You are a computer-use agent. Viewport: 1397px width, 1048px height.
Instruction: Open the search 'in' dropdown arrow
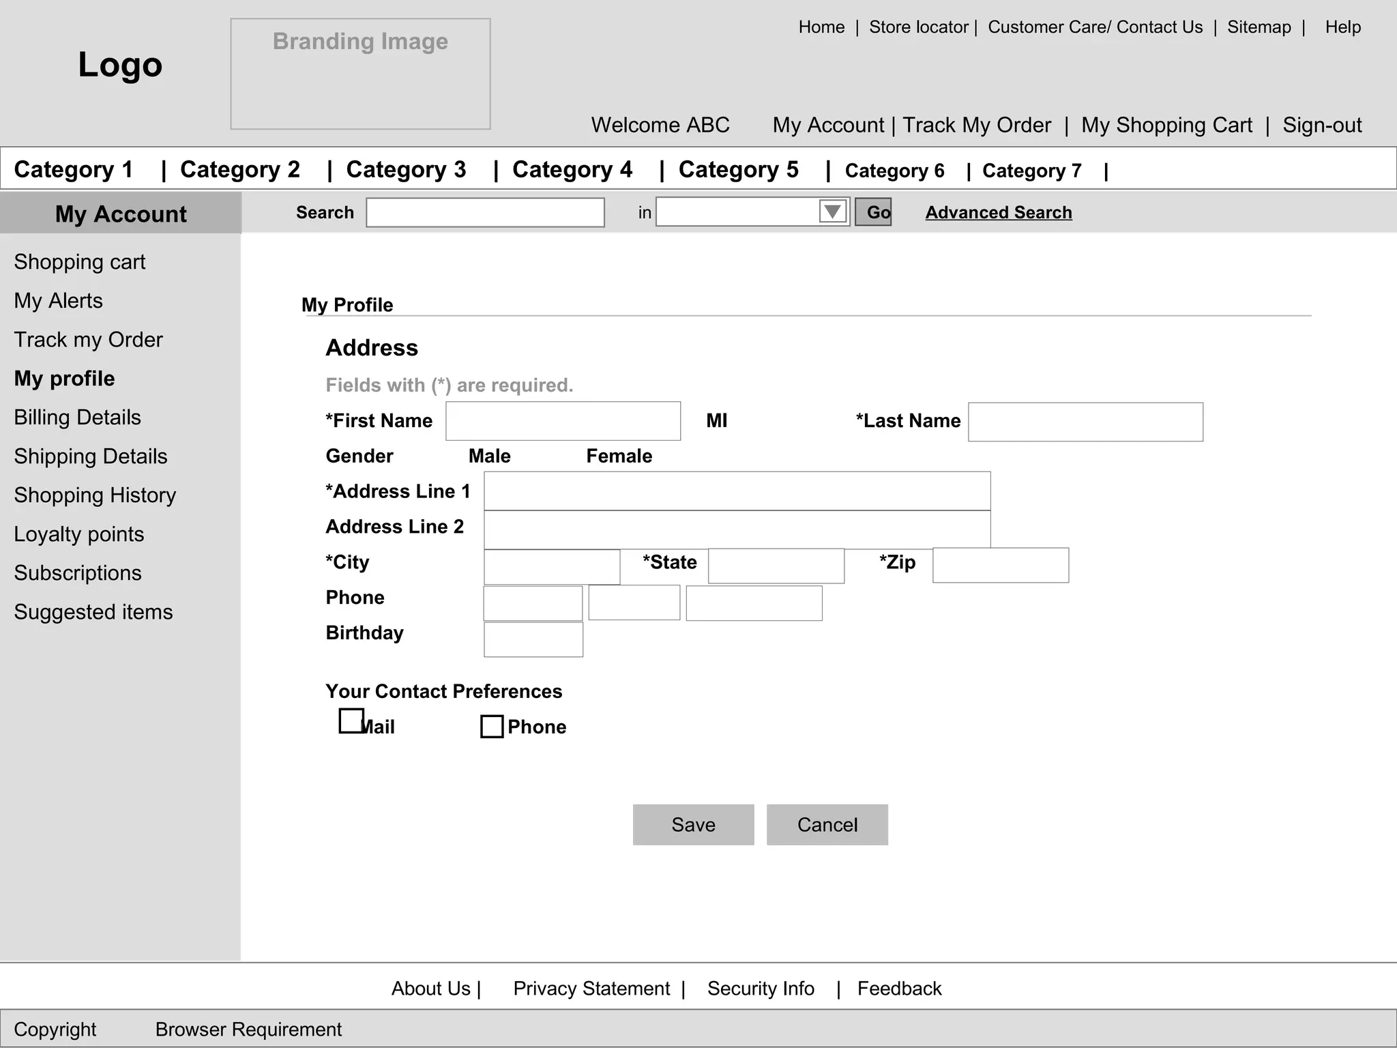[832, 212]
